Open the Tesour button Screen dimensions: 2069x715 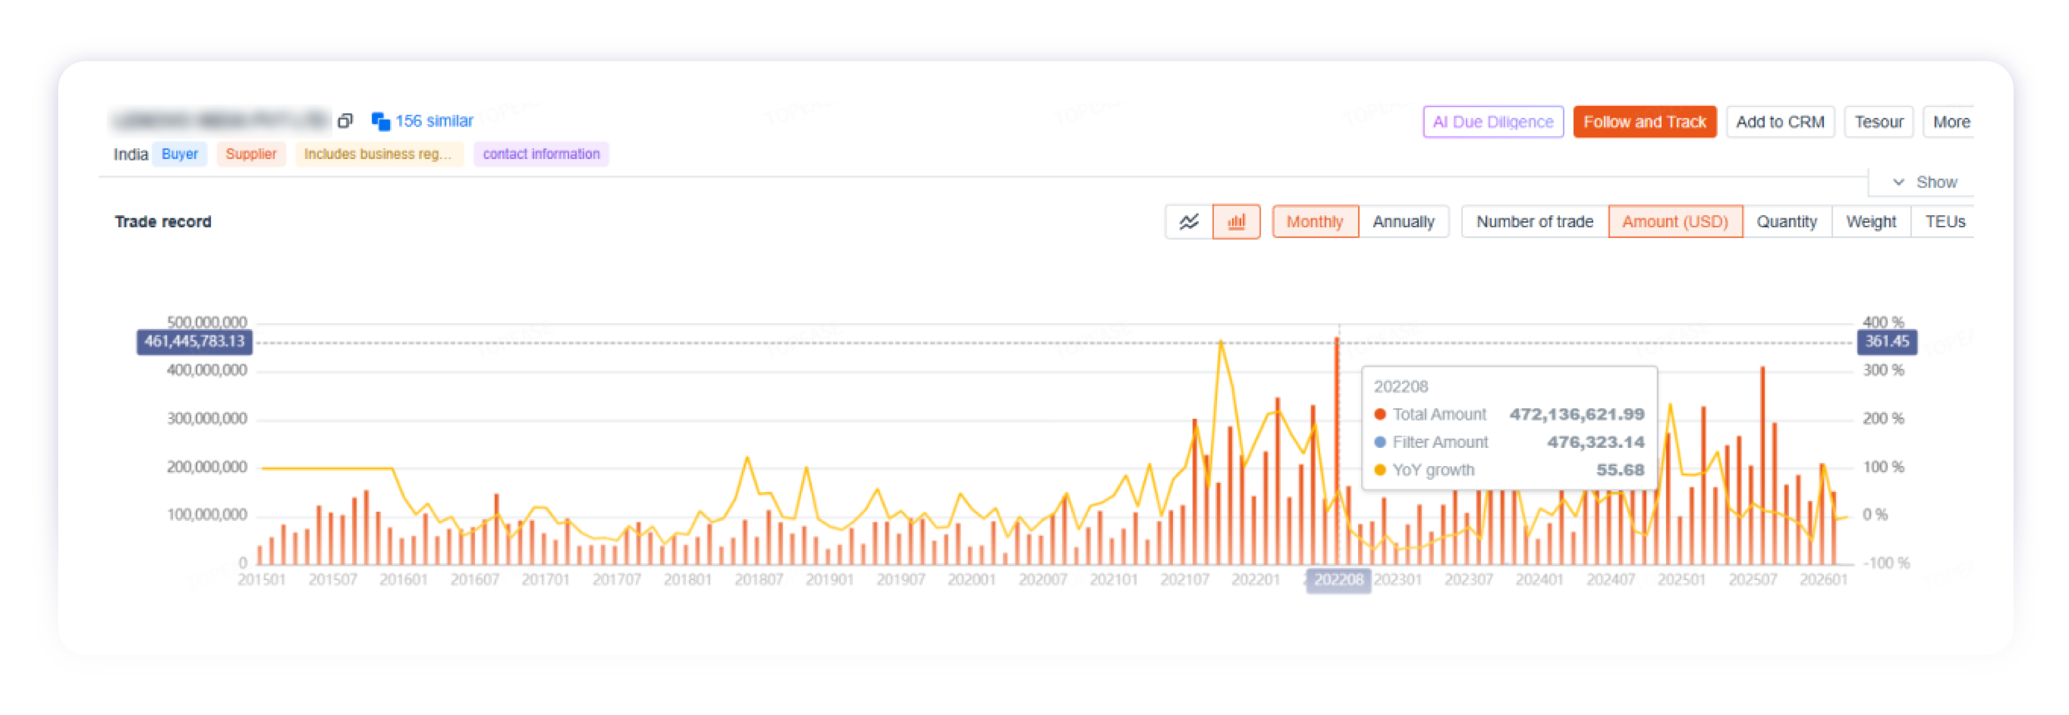click(x=1879, y=122)
